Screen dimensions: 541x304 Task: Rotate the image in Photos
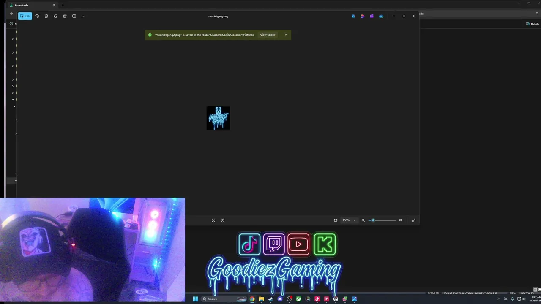pos(37,16)
